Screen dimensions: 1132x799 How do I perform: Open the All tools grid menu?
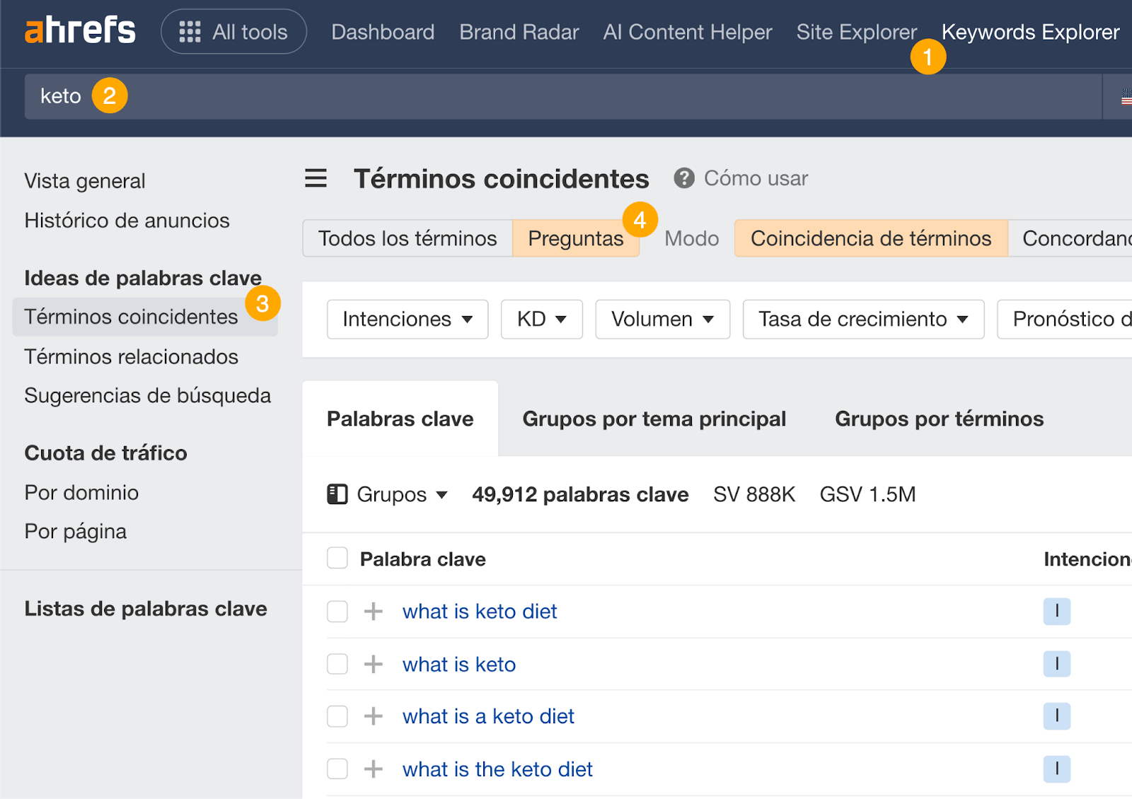[233, 32]
